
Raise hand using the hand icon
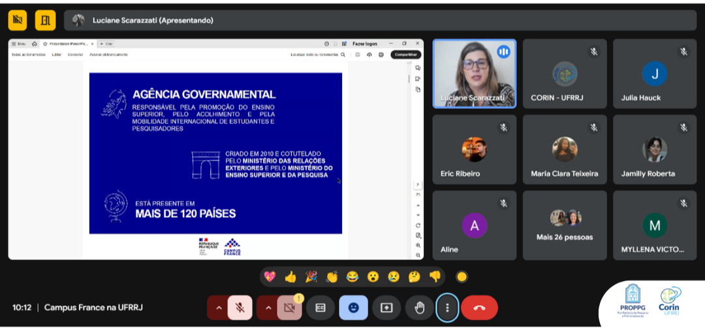tap(419, 308)
